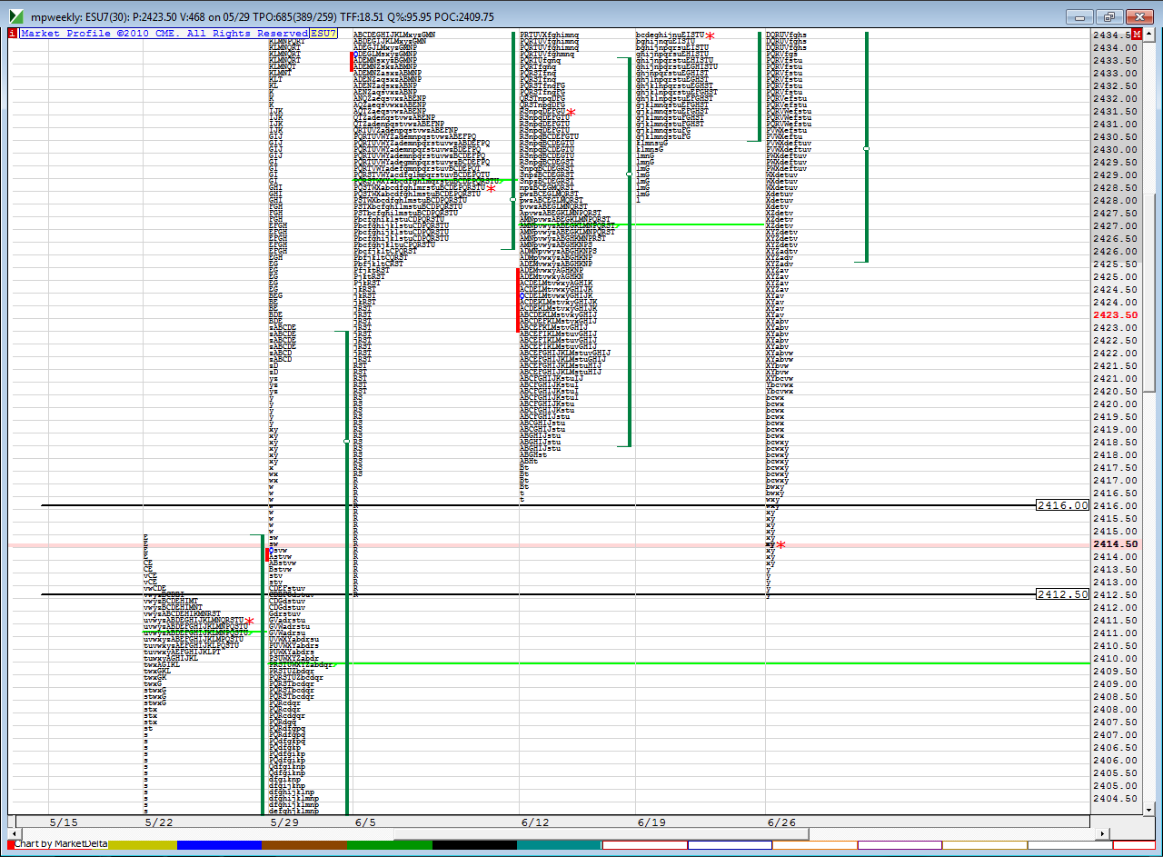Screen dimensions: 1163x857
Task: Select the empty blue-outlined page tab
Action: point(730,845)
